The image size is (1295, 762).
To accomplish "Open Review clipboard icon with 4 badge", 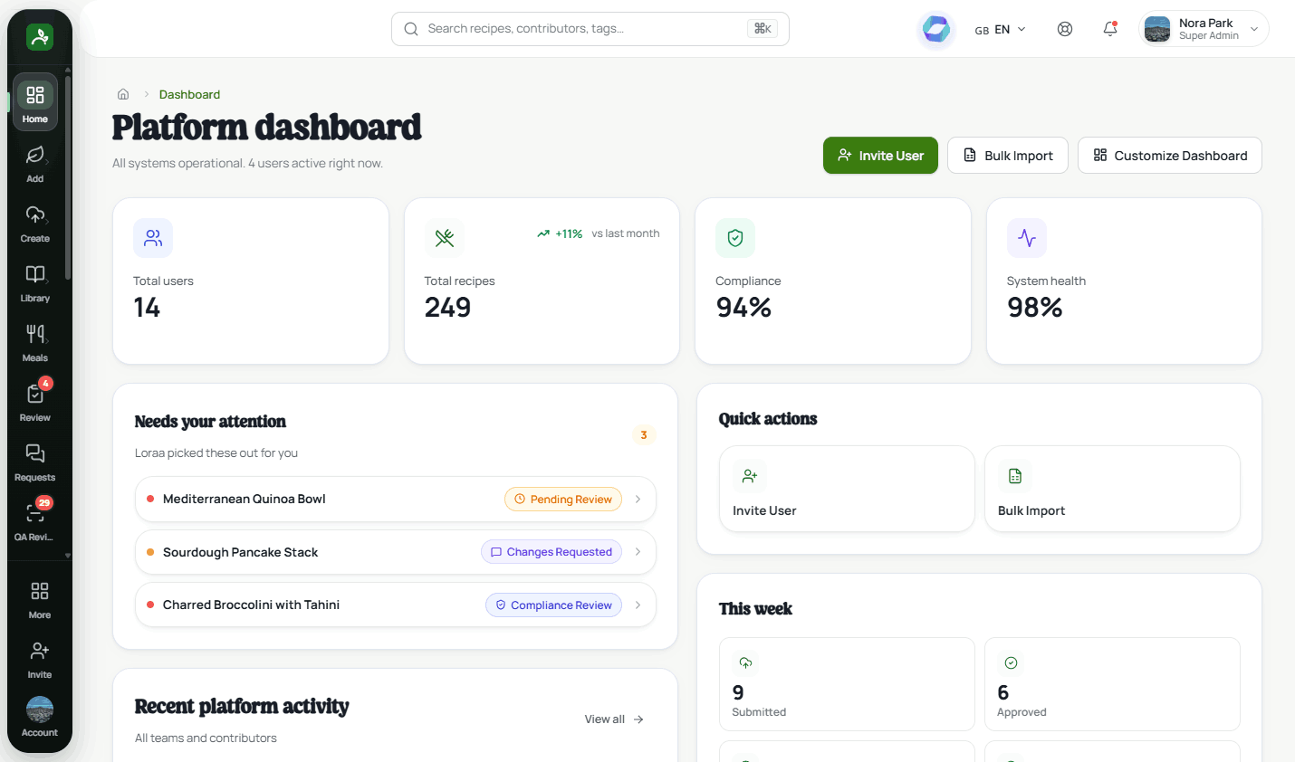I will point(35,394).
